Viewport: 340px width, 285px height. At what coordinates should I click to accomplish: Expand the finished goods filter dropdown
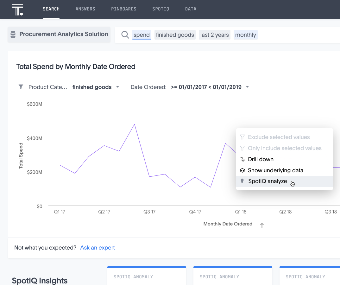(117, 87)
